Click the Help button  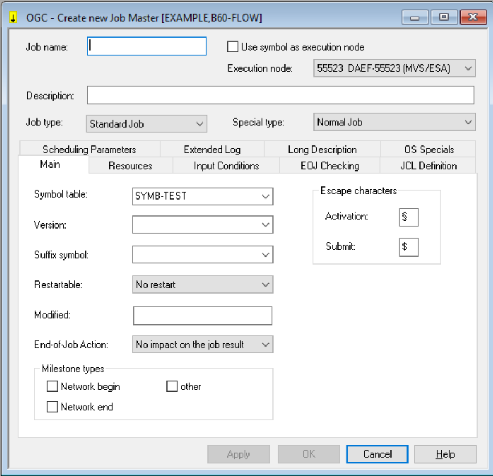(445, 454)
